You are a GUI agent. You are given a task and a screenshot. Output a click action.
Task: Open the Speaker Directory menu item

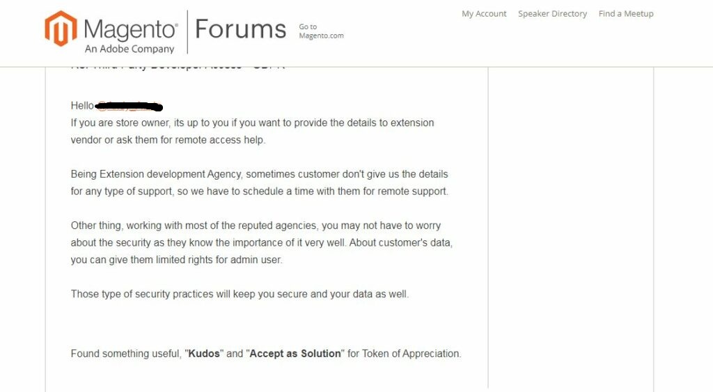coord(552,14)
